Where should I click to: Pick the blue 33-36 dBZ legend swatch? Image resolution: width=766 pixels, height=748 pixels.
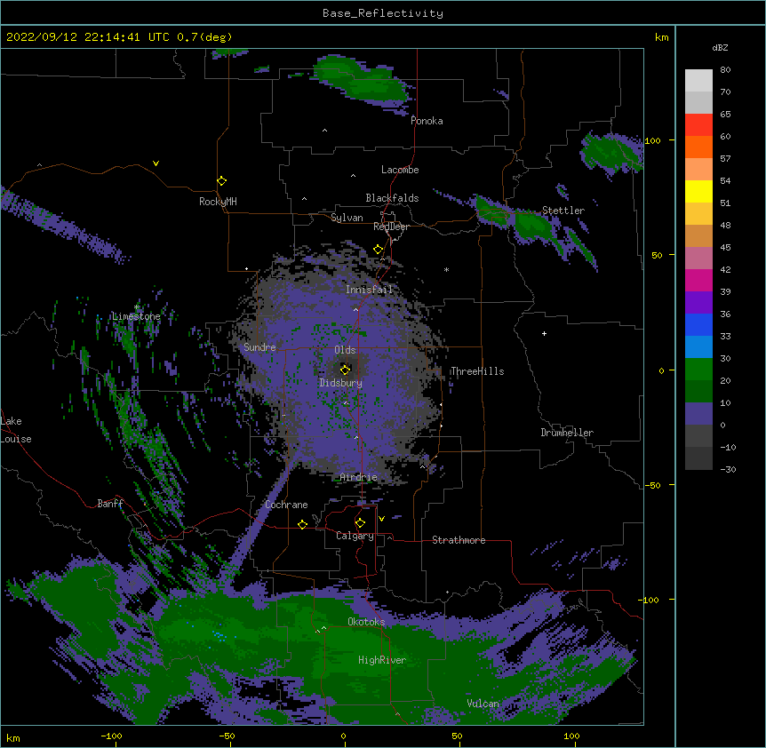(x=698, y=325)
